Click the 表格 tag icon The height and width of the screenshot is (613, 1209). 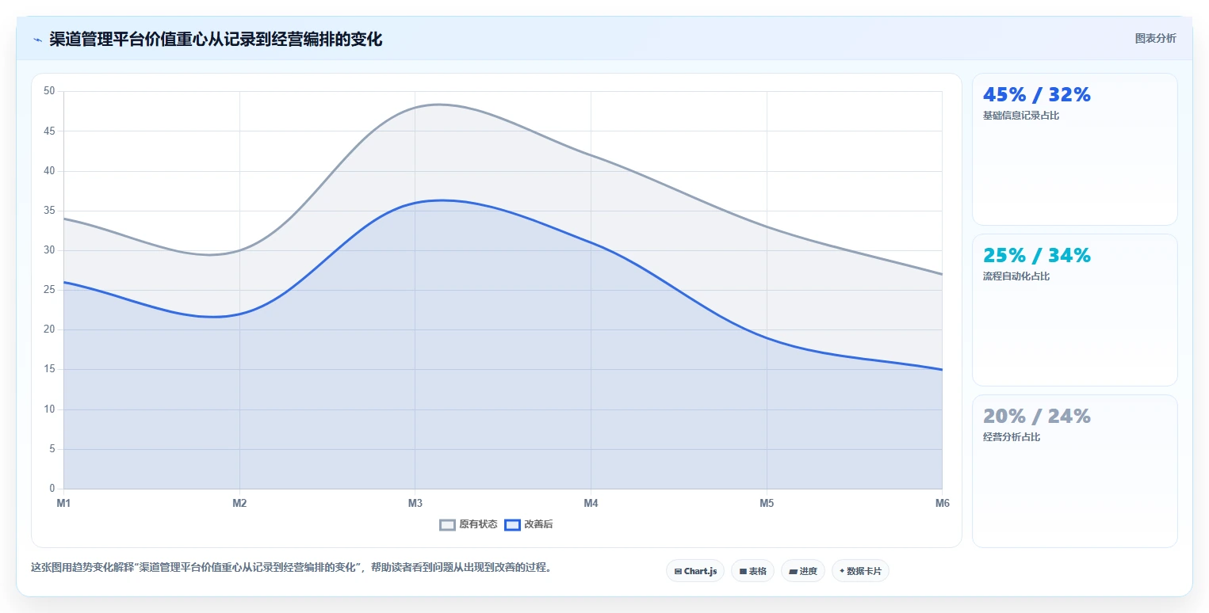pyautogui.click(x=743, y=571)
